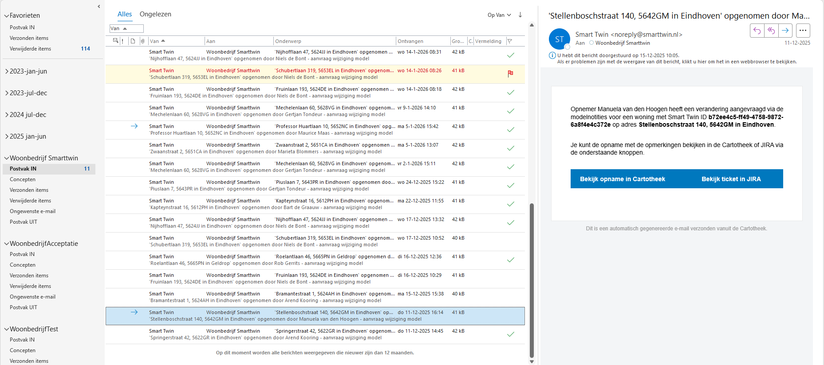Reverse sort order with the down arrow

pos(520,15)
